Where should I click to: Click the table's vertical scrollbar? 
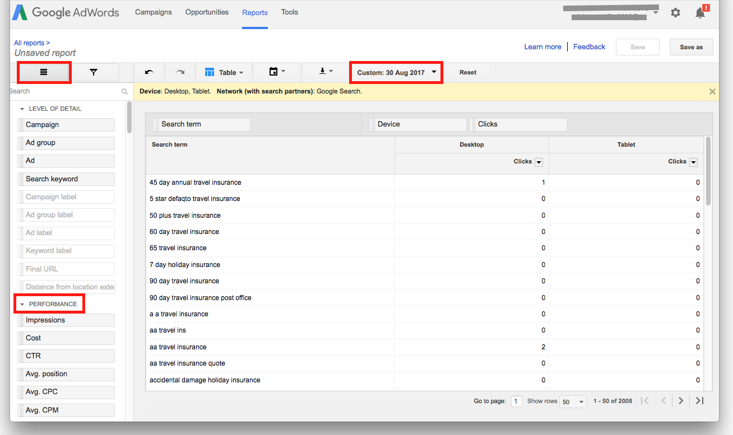[x=708, y=171]
